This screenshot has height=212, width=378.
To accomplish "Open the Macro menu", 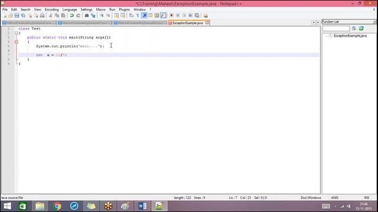I will point(101,9).
